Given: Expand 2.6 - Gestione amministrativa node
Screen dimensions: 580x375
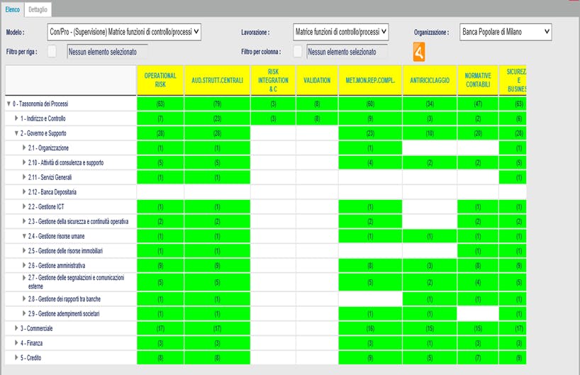Looking at the screenshot, I should point(24,265).
